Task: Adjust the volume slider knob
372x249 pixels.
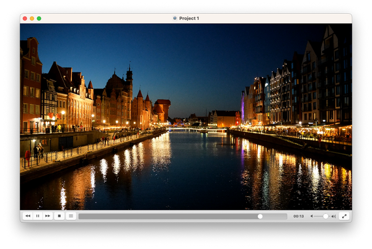Action: (325, 216)
